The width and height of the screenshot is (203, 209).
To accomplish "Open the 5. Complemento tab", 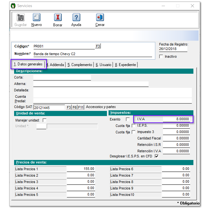I will (80, 65).
